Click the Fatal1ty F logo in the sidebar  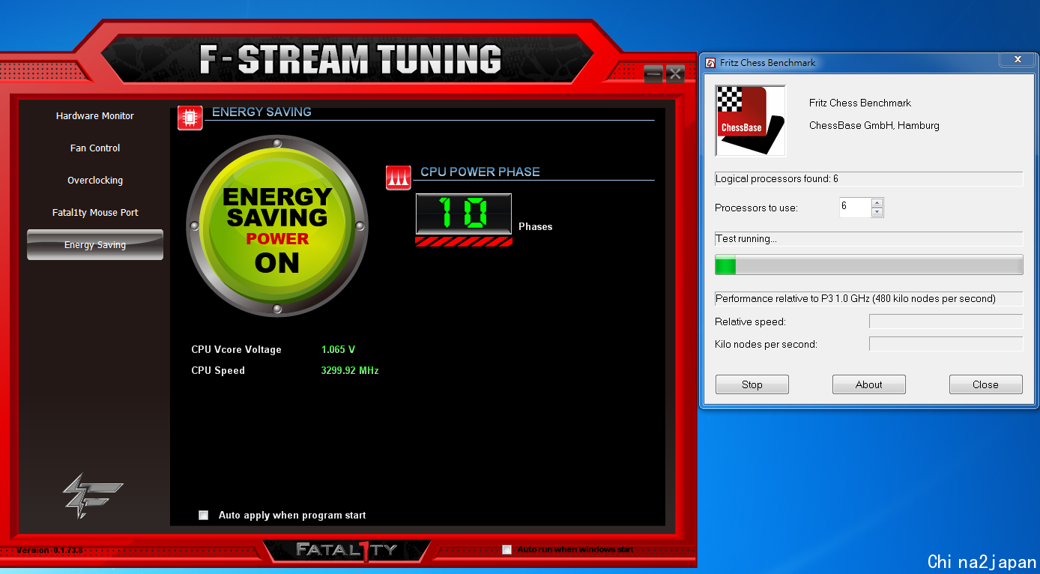94,495
